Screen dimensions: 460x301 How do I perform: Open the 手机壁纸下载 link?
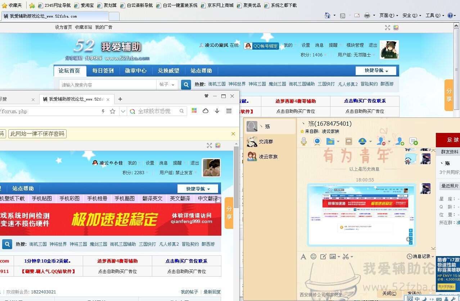coord(12,199)
